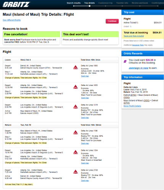Screen dimensions: 164x190
Task: Click the red Continue button
Action: (112, 21)
